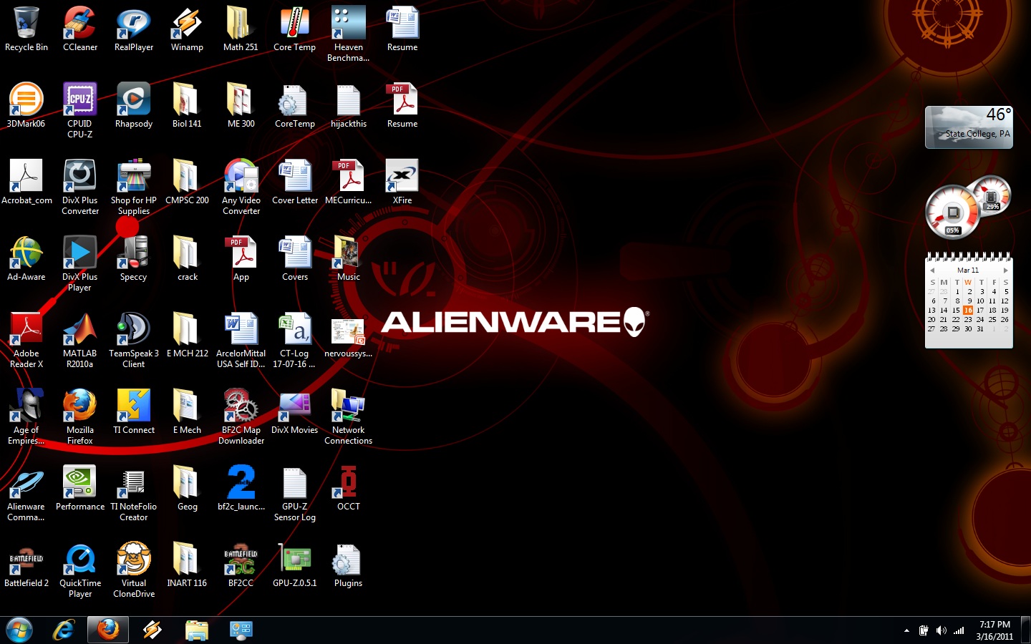Viewport: 1031px width, 644px height.
Task: Launch DivX Plus Converter
Action: tap(80, 187)
